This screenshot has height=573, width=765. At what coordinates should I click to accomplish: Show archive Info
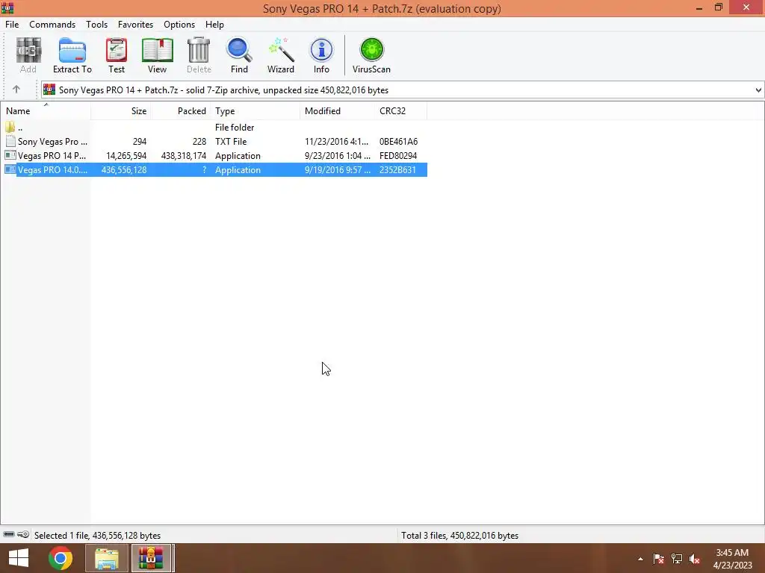[321, 50]
